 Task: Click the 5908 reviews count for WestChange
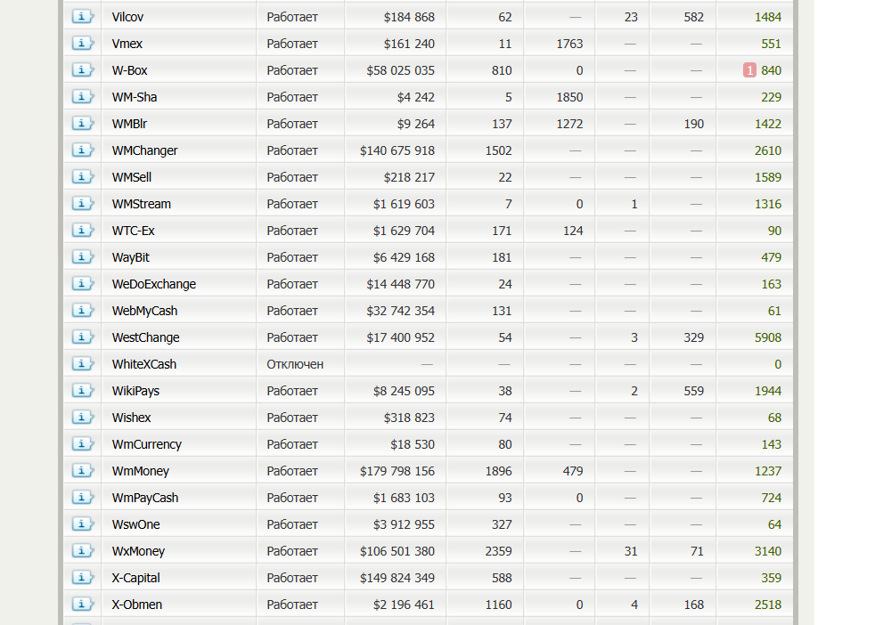(x=768, y=337)
